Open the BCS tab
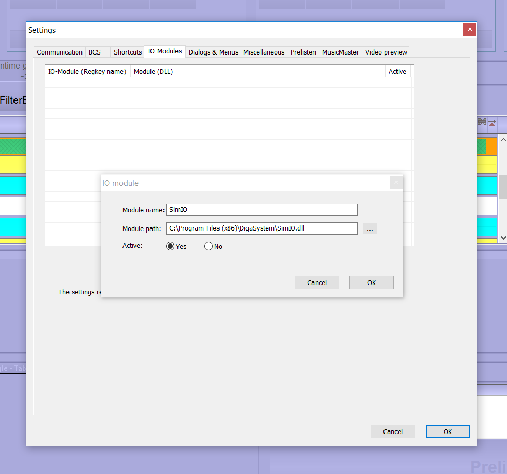The width and height of the screenshot is (507, 474). pyautogui.click(x=95, y=52)
